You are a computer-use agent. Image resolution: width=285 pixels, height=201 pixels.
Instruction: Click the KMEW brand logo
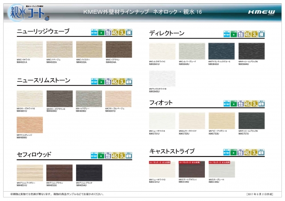pyautogui.click(x=261, y=12)
